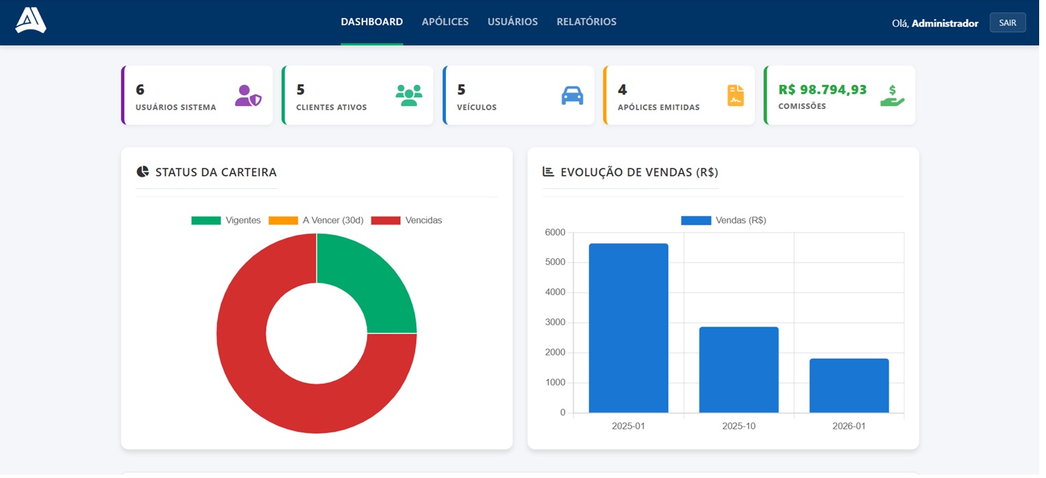Viewport: 1046px width, 478px height.
Task: Open the Apólices tab
Action: (445, 22)
